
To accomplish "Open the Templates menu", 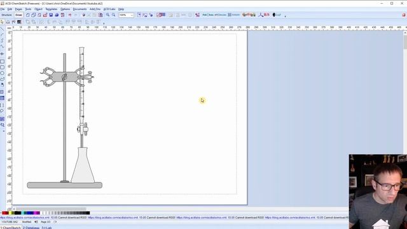I will tap(51, 9).
